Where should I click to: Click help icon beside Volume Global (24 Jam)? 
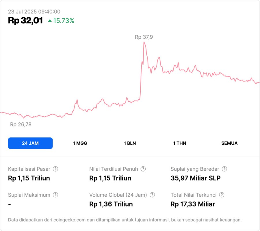(x=152, y=195)
